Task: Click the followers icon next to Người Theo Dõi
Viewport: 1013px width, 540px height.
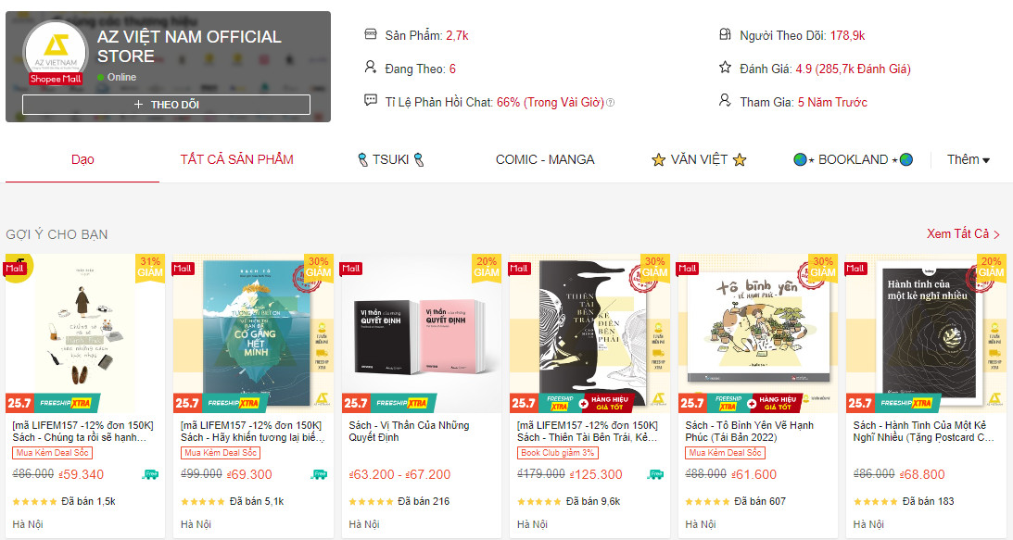Action: point(725,34)
